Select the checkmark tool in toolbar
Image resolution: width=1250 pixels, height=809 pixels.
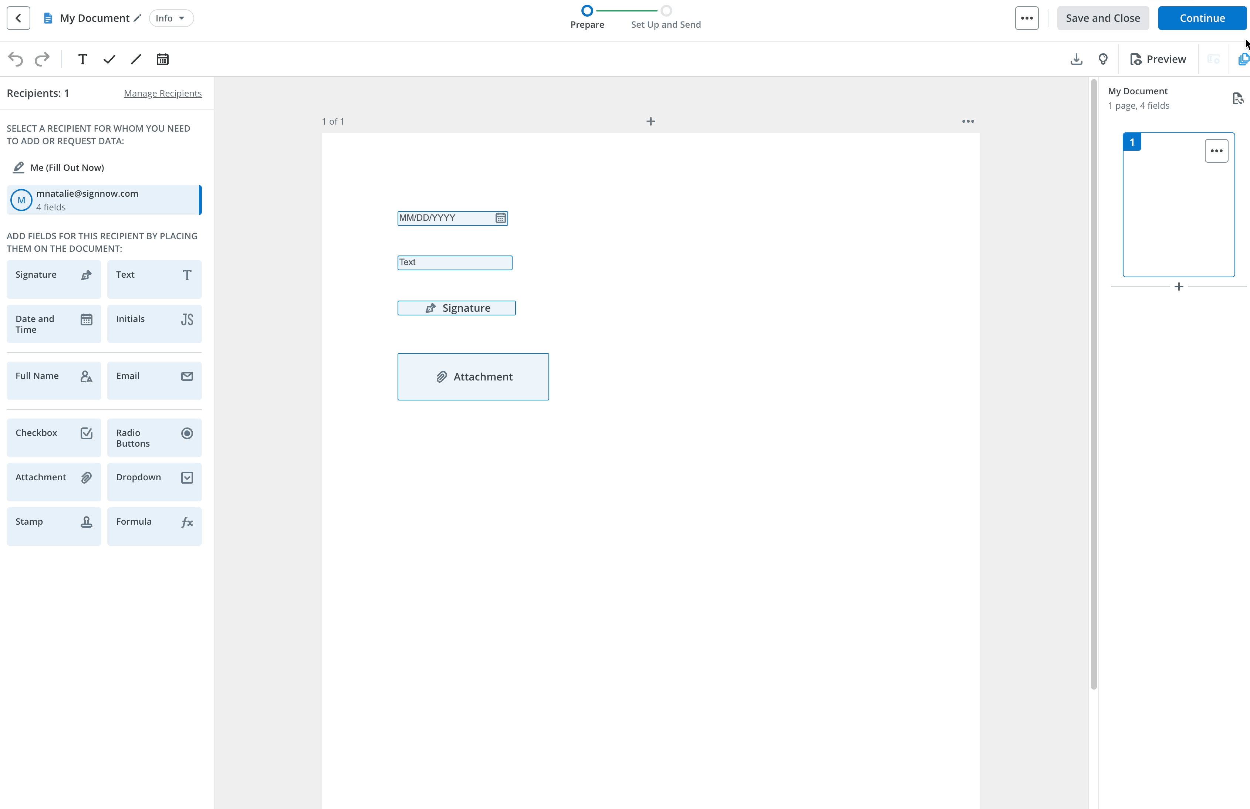[x=109, y=59]
